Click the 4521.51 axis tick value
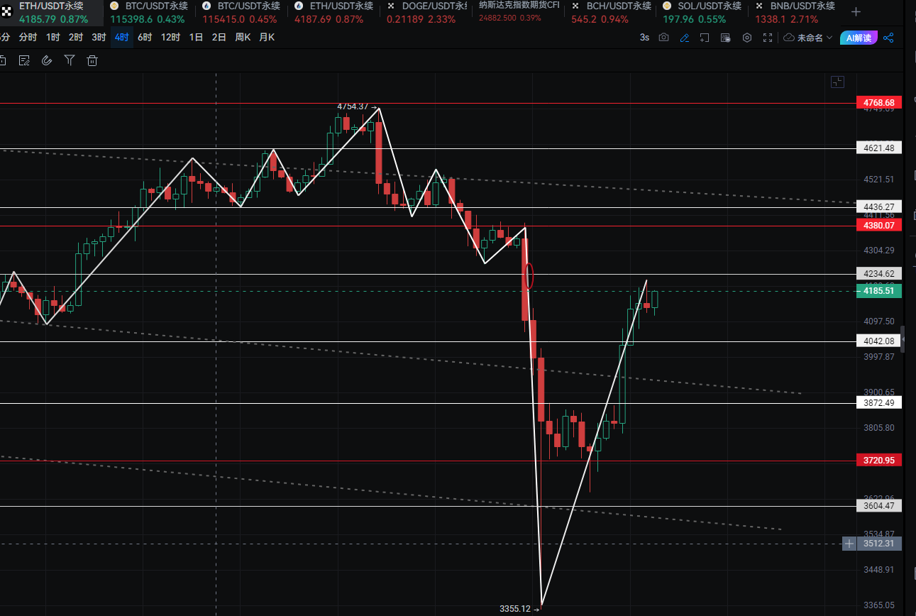 [x=878, y=180]
